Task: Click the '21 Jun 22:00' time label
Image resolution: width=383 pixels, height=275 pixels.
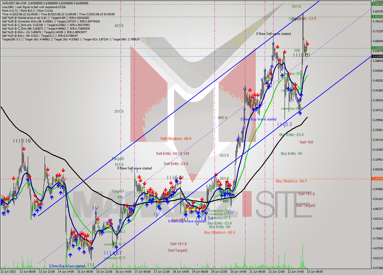Action: [x=276, y=272]
